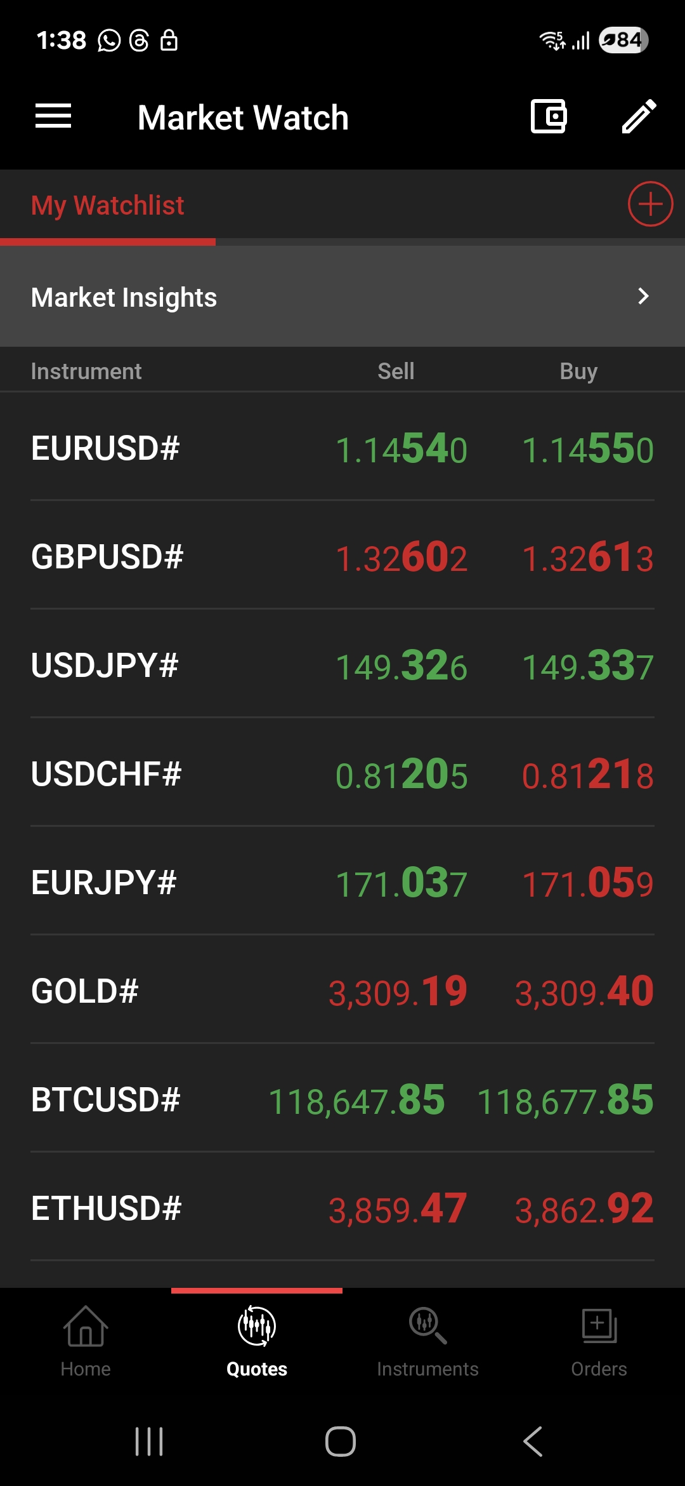Open the hamburger navigation menu
Screen dimensions: 685x1486
[x=53, y=116]
